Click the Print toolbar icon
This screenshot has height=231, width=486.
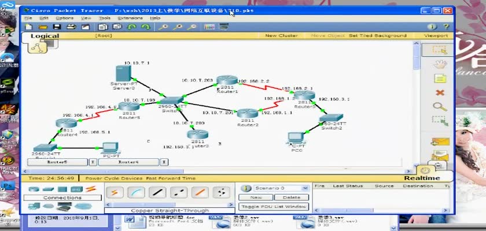coord(72,27)
